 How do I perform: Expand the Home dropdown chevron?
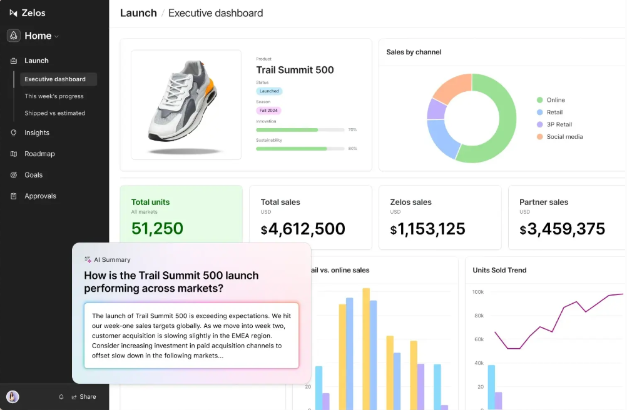(57, 36)
